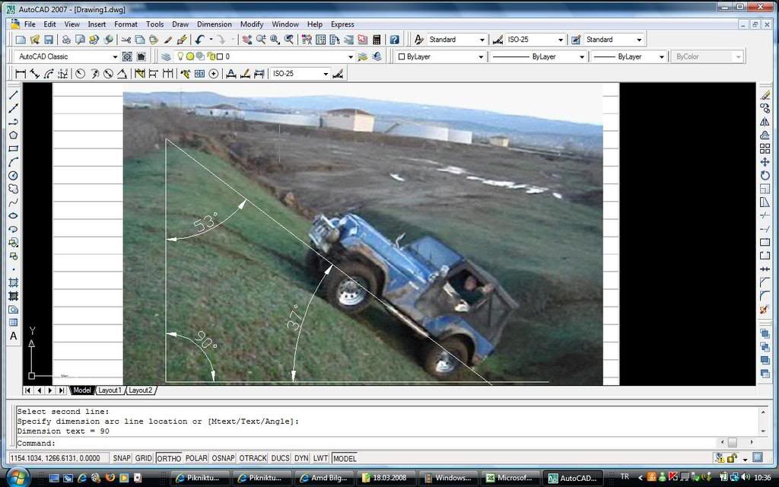Image resolution: width=779 pixels, height=487 pixels.
Task: Open the Layer Properties Manager icon
Action: (x=166, y=56)
